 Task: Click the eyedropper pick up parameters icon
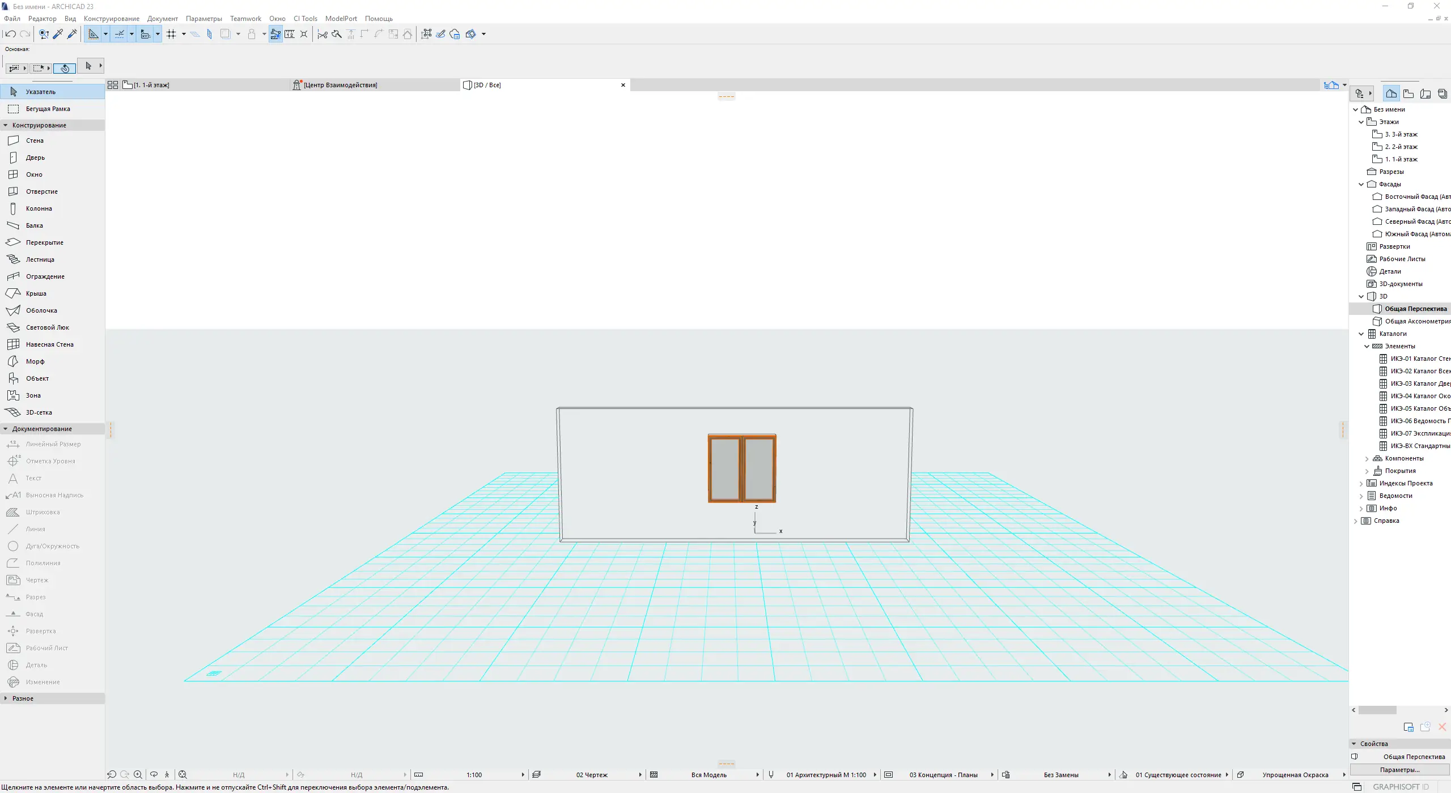point(58,34)
